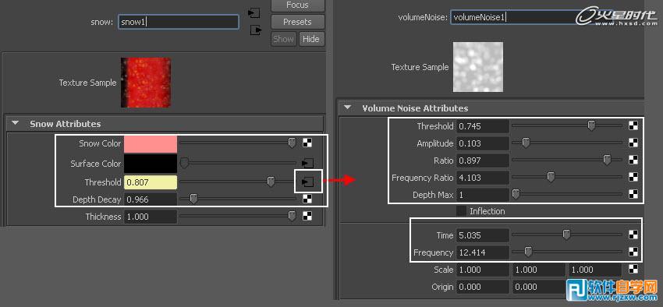Click the Focus button
663x307 pixels.
(x=298, y=5)
